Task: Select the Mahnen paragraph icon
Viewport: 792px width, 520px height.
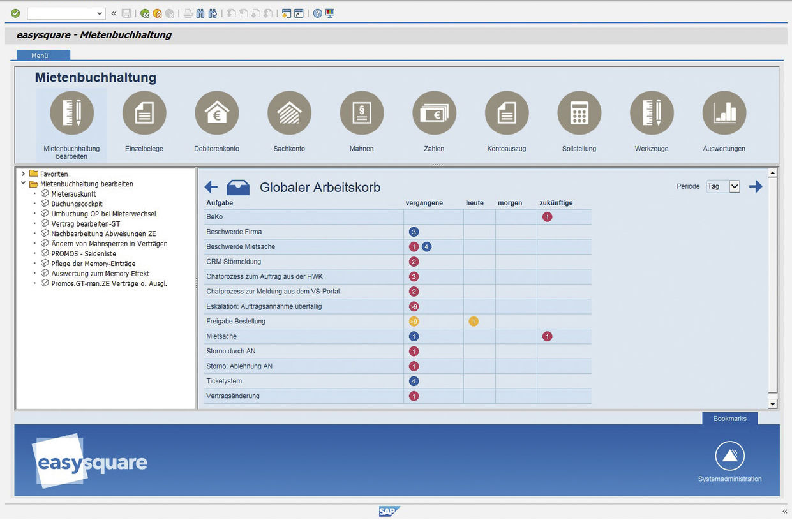Action: pos(362,114)
